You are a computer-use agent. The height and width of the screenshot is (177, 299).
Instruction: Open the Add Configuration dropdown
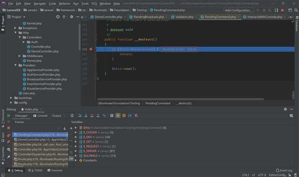pyautogui.click(x=238, y=10)
